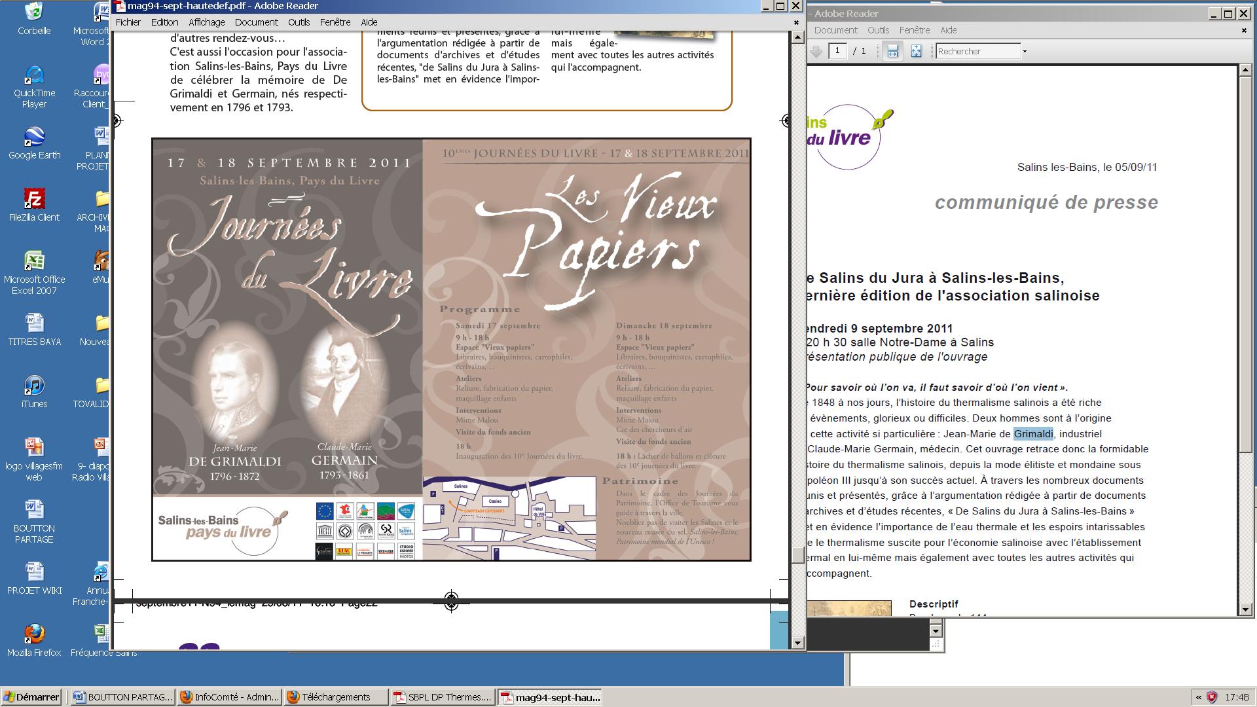Click dropdown arrow below press release window
This screenshot has width=1257, height=707.
936,630
